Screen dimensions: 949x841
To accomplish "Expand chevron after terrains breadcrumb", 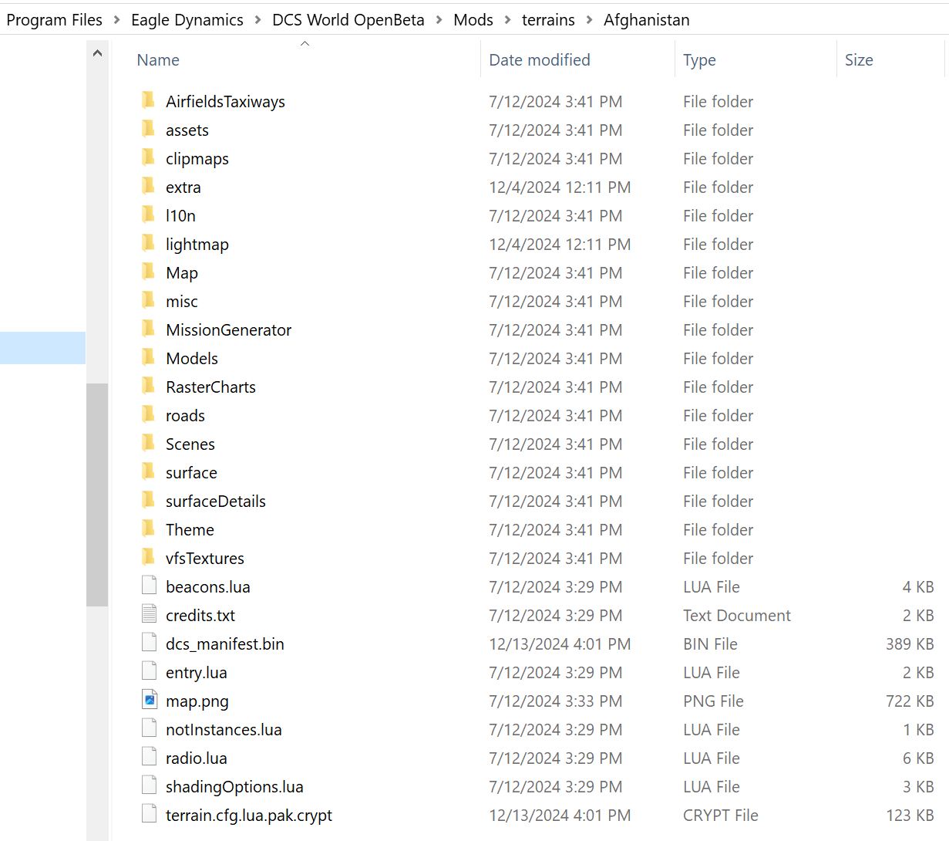I will click(x=590, y=20).
